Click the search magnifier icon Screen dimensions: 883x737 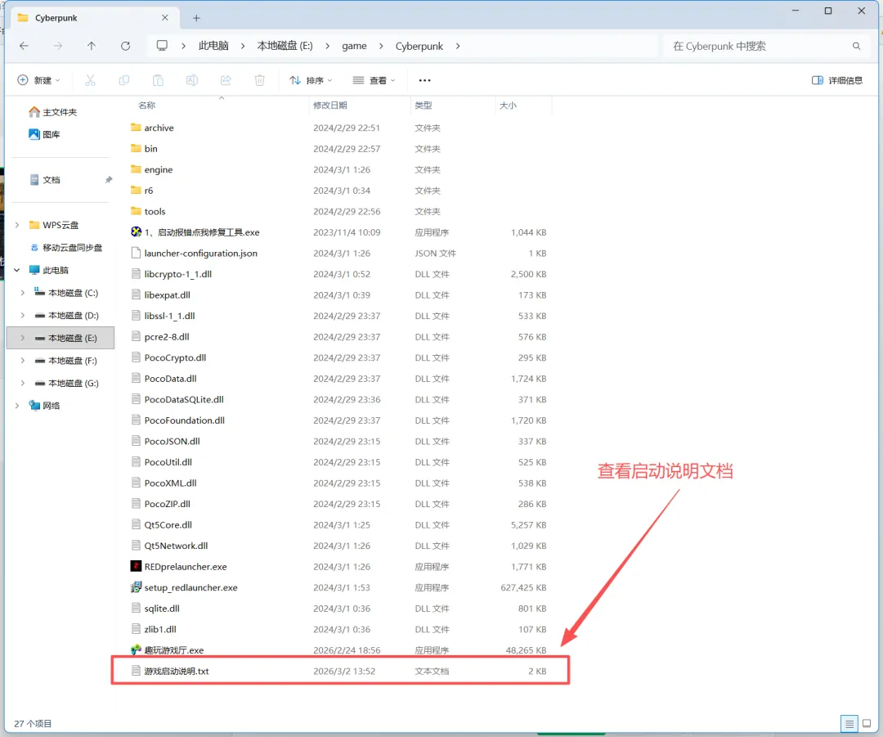(x=857, y=46)
